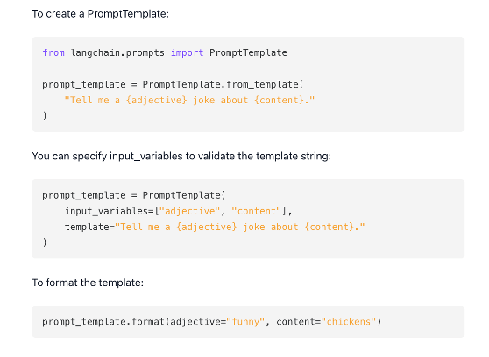The image size is (489, 357).
Task: Click the "funny" string argument
Action: pyautogui.click(x=245, y=321)
